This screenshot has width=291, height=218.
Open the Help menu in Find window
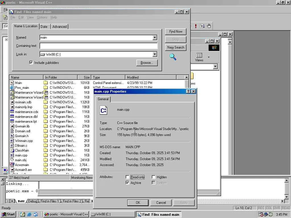54,17
